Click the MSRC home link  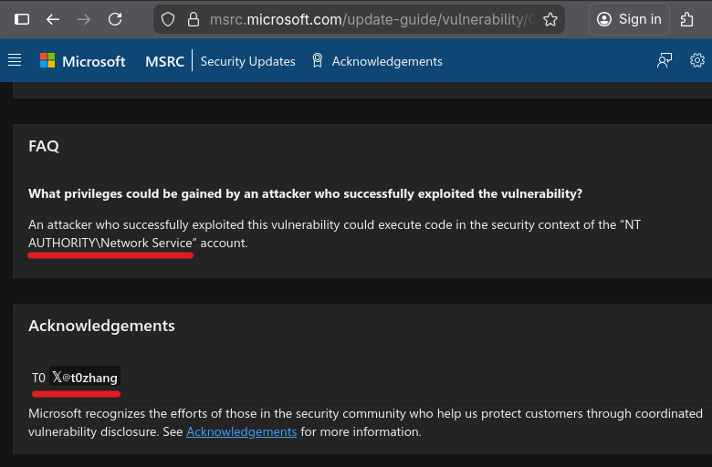point(164,61)
